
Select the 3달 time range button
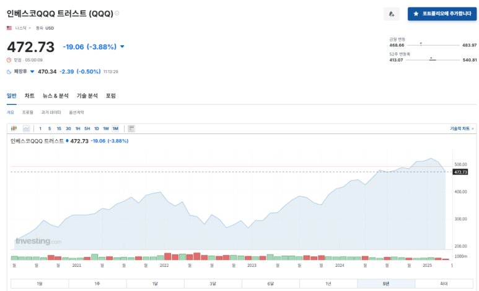tap(213, 284)
